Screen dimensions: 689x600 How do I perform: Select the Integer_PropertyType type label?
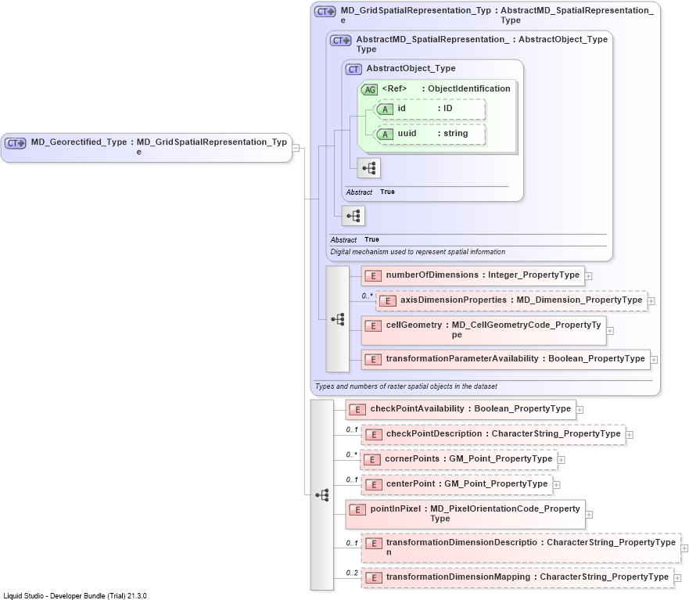coord(533,275)
